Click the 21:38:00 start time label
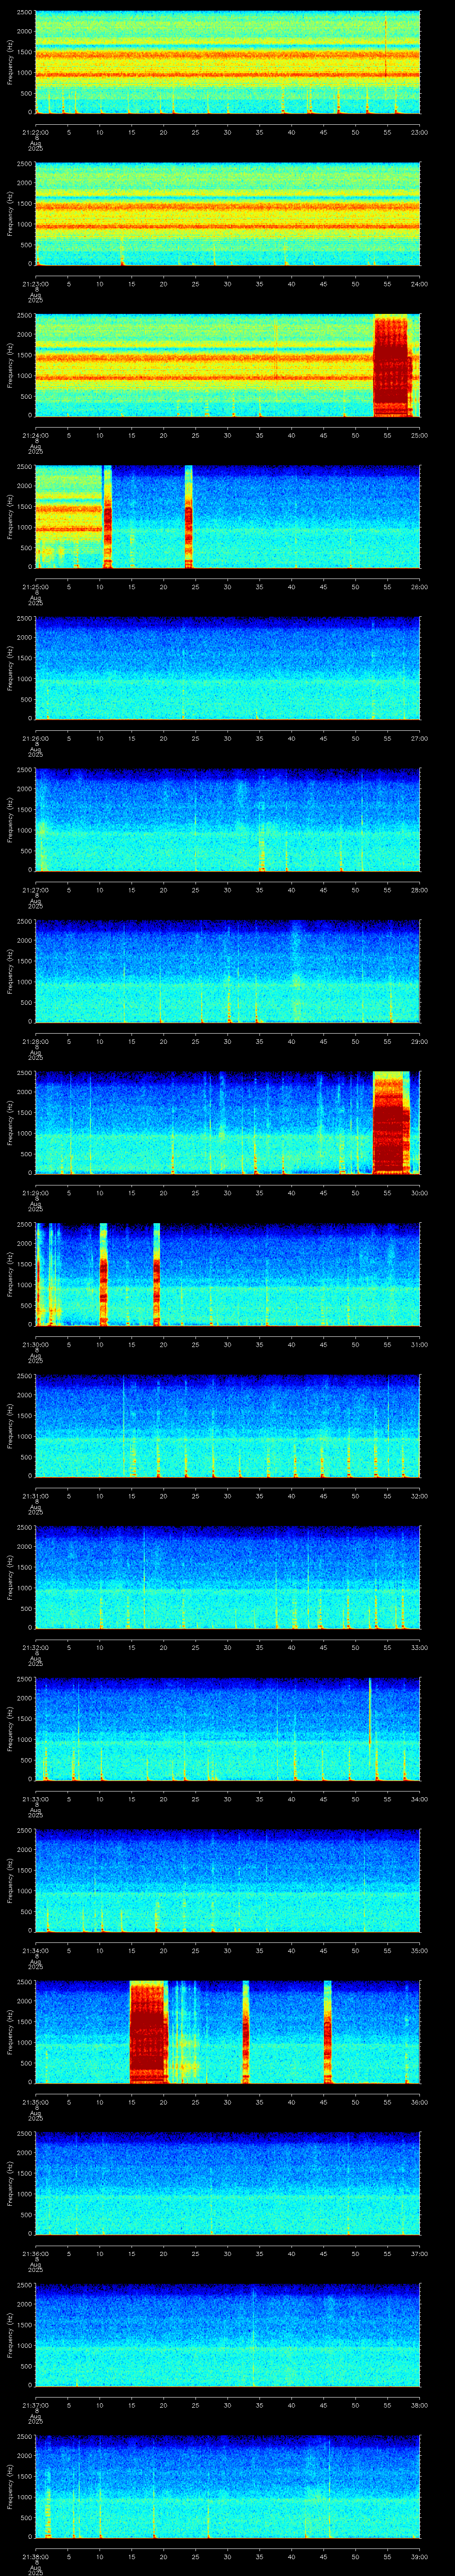 [x=35, y=2556]
